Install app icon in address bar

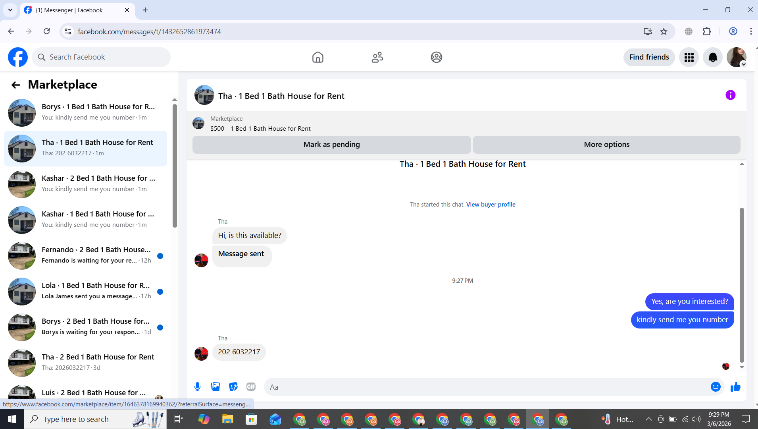pos(648,31)
